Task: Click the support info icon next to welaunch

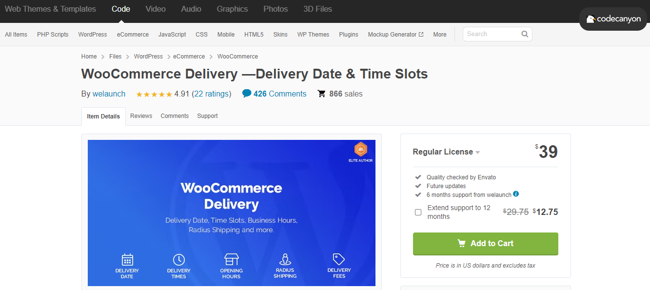Action: pos(516,194)
